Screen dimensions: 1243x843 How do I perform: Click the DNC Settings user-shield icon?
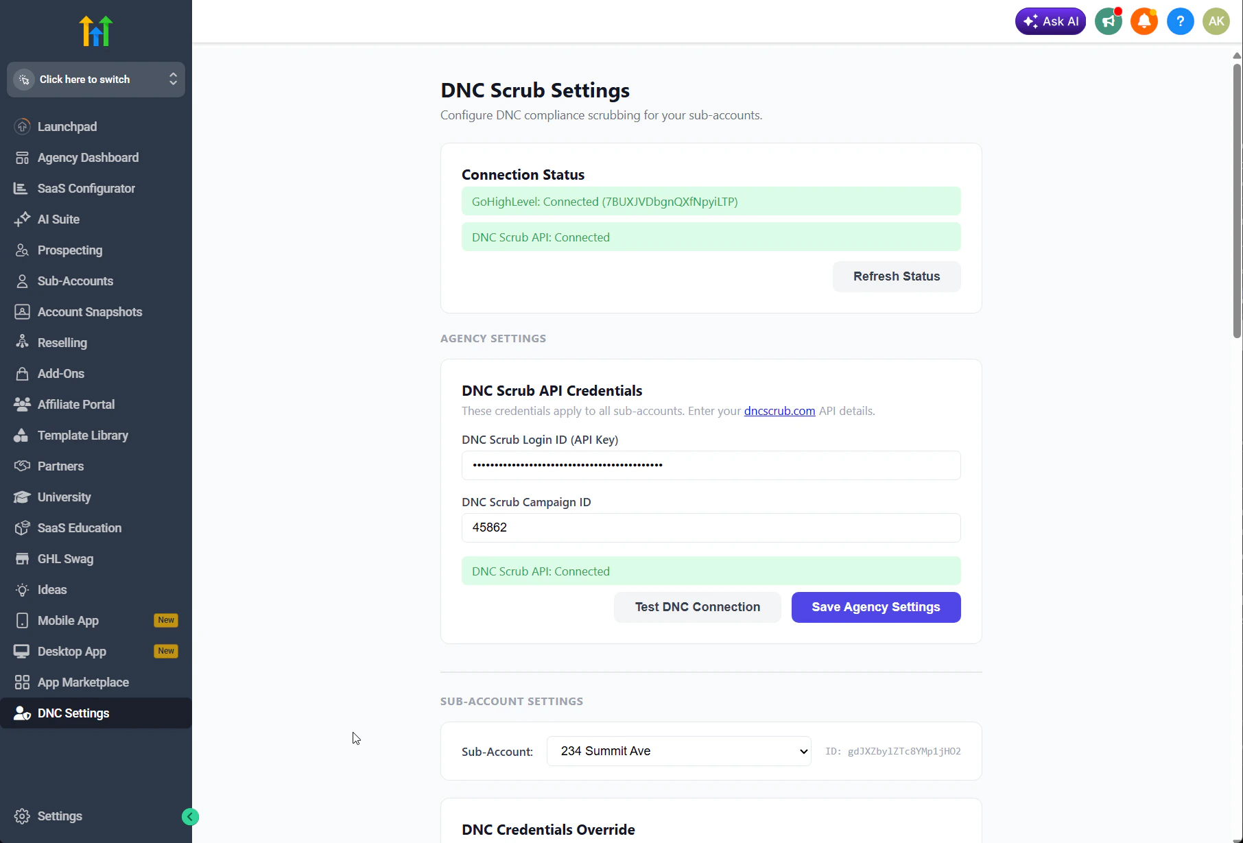click(22, 713)
